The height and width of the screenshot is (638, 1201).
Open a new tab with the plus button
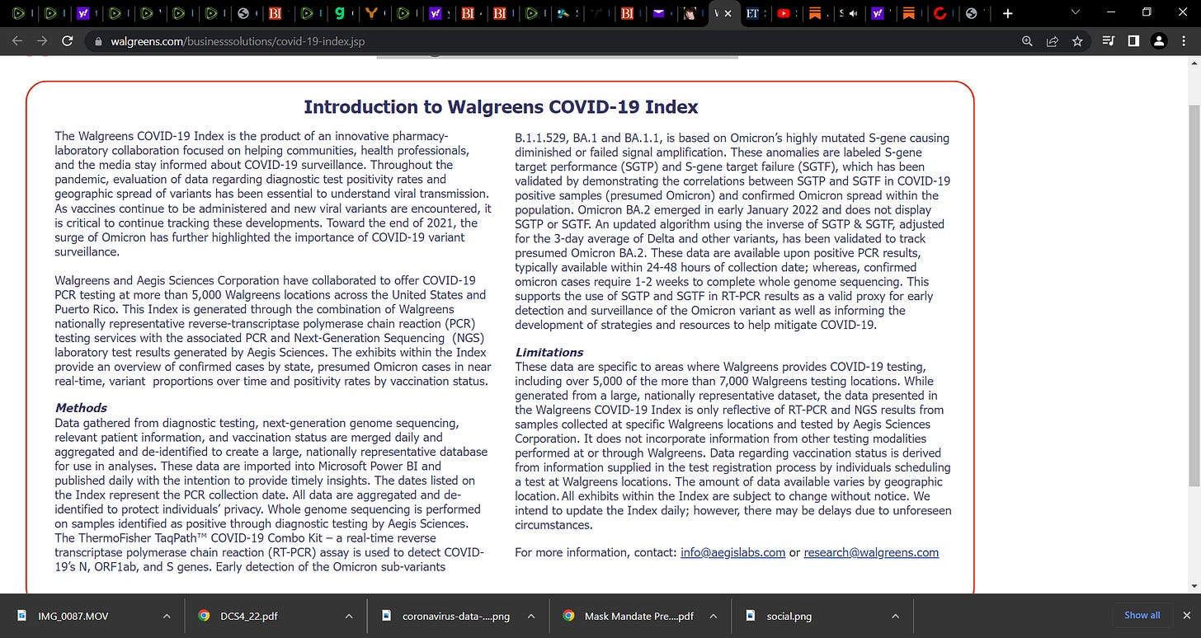[x=1007, y=13]
